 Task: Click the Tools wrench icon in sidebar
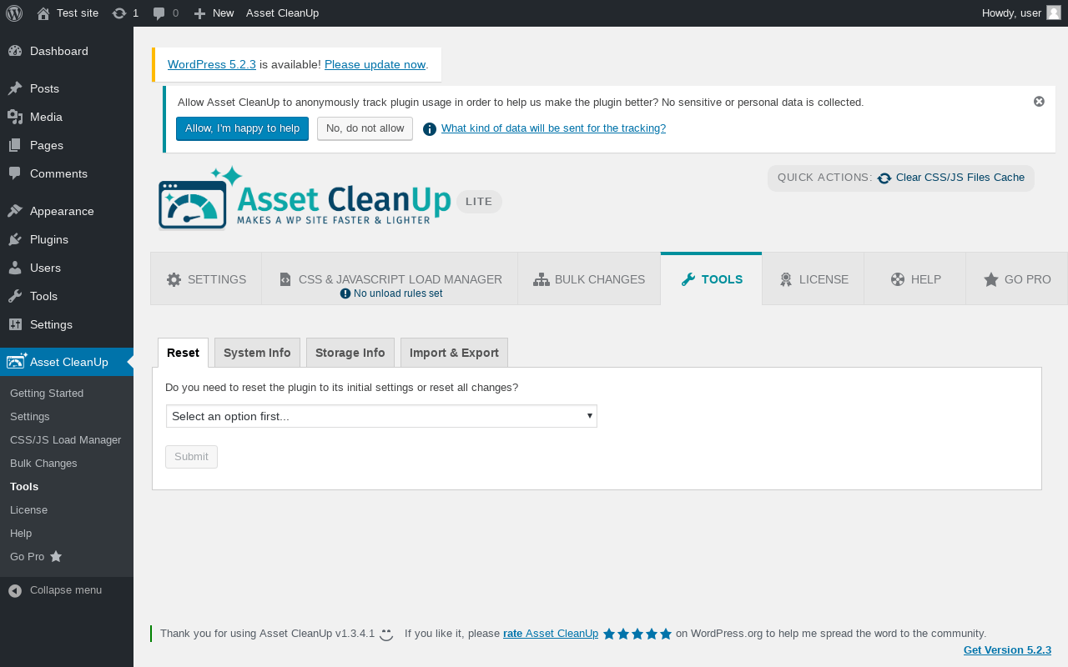click(x=15, y=296)
